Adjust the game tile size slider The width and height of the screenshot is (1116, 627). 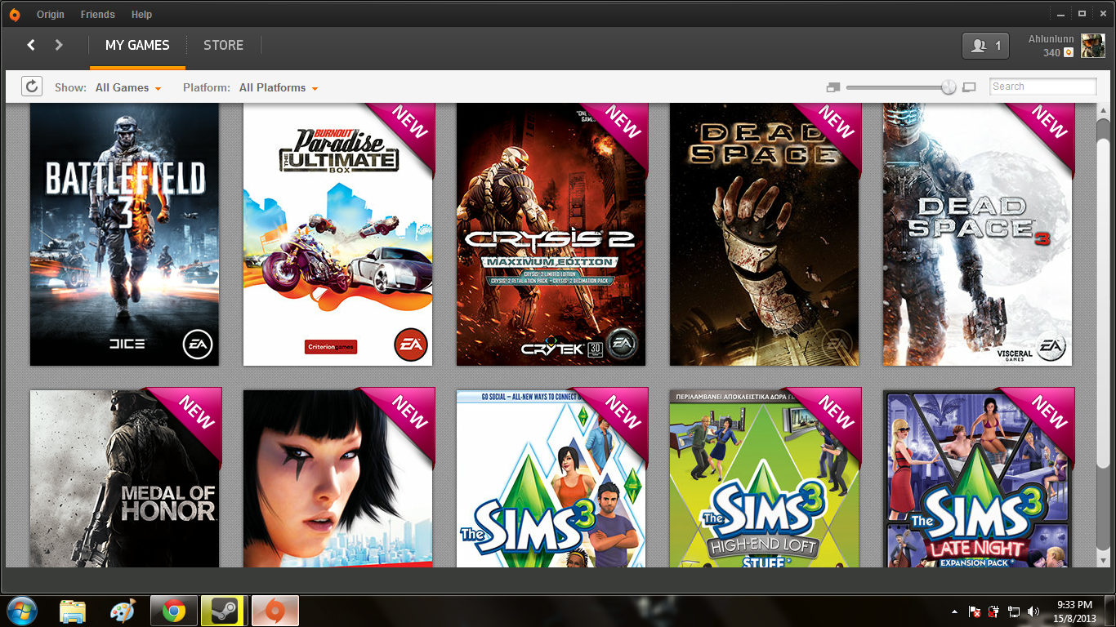point(901,87)
